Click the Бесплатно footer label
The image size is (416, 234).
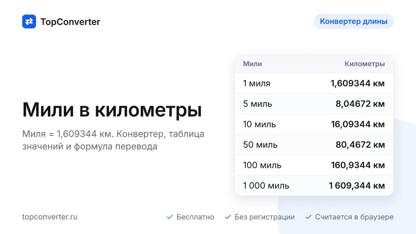(x=195, y=217)
